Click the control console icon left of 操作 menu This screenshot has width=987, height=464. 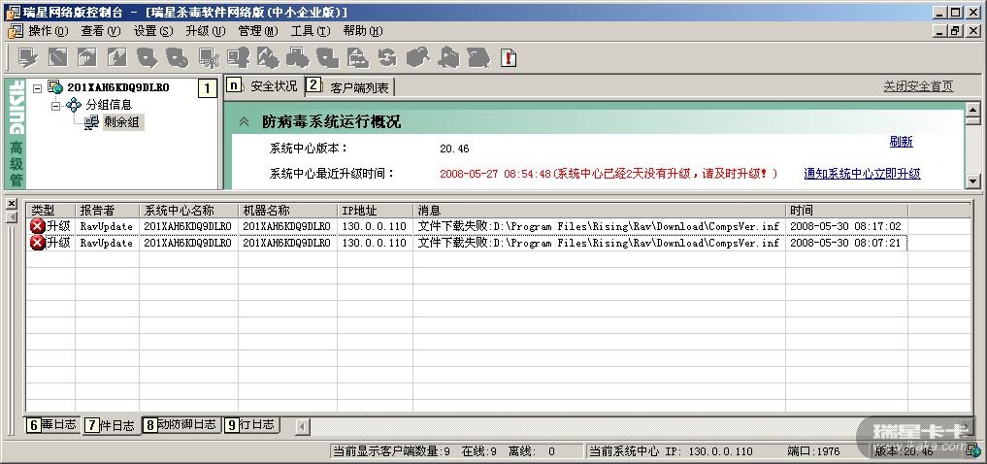[16, 31]
